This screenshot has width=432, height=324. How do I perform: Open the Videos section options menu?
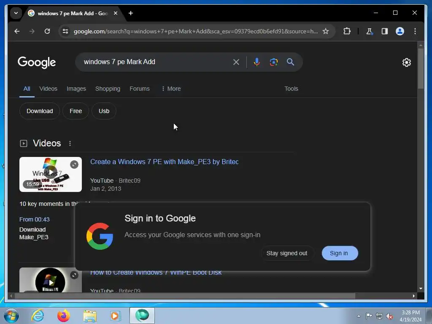pyautogui.click(x=70, y=143)
